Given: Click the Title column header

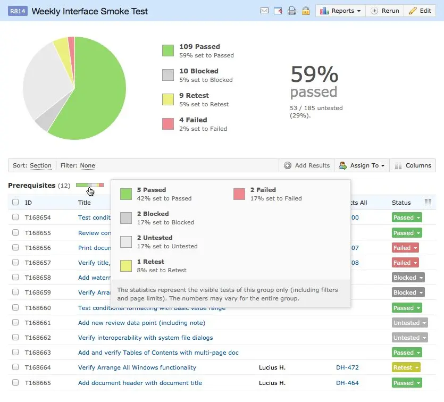Looking at the screenshot, I should (x=84, y=203).
